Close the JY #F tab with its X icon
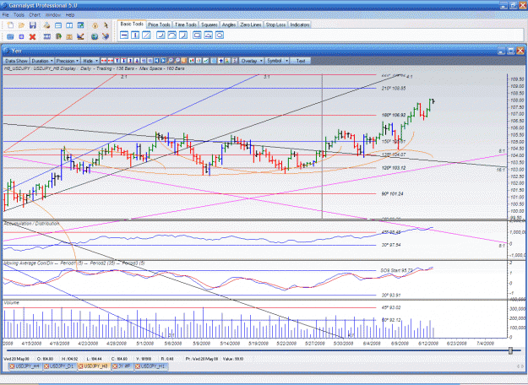This screenshot has height=385, width=528. click(x=115, y=366)
